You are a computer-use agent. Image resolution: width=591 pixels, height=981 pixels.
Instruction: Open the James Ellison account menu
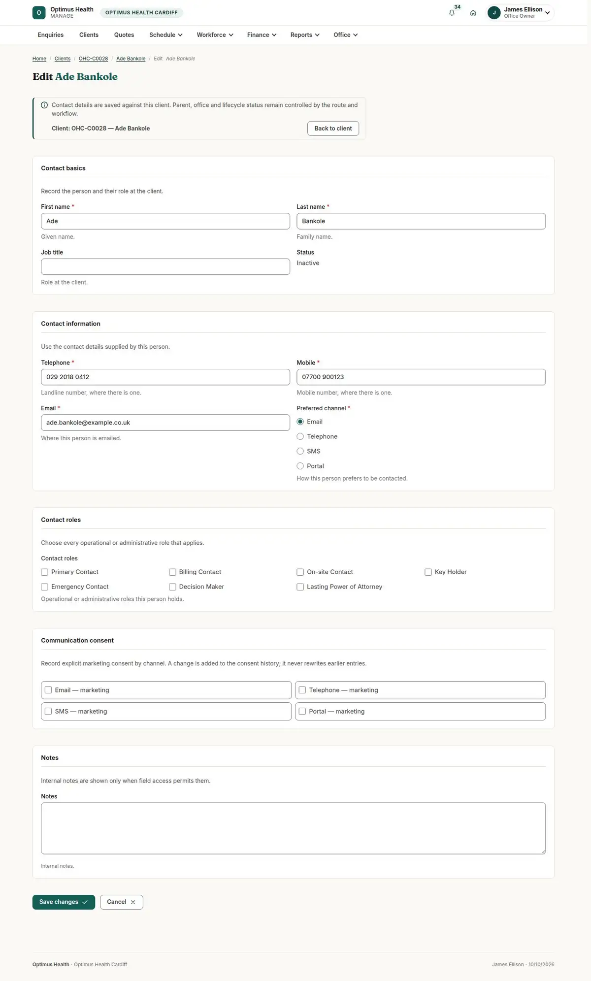click(520, 13)
